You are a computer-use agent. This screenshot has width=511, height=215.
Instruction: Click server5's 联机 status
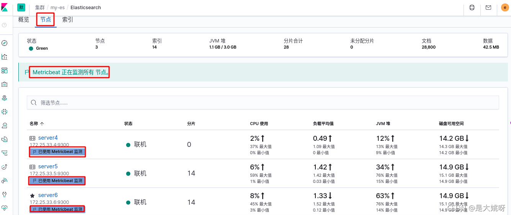(136, 173)
